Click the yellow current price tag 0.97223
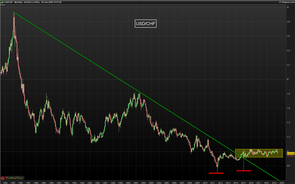The image size is (295, 184). (x=291, y=154)
